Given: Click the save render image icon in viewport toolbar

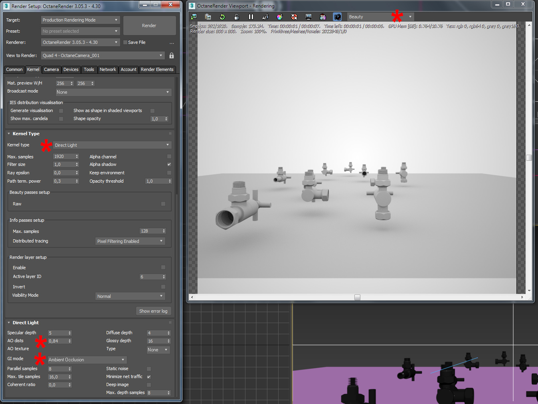Looking at the screenshot, I should coord(194,17).
